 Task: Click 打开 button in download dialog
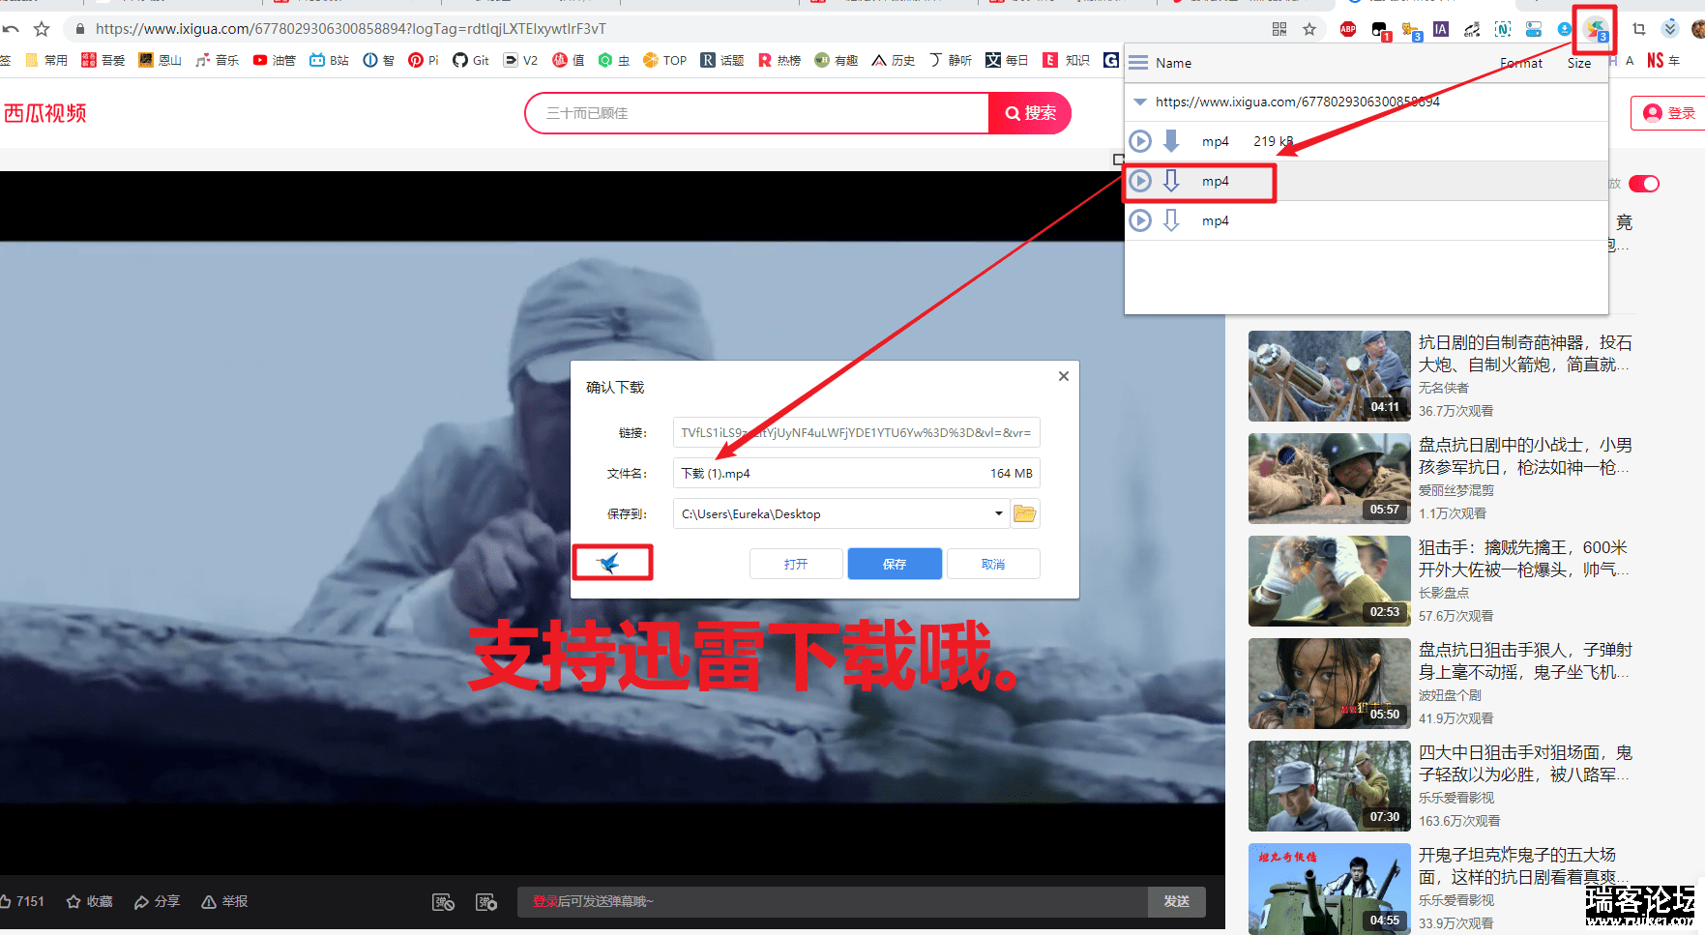tap(796, 564)
